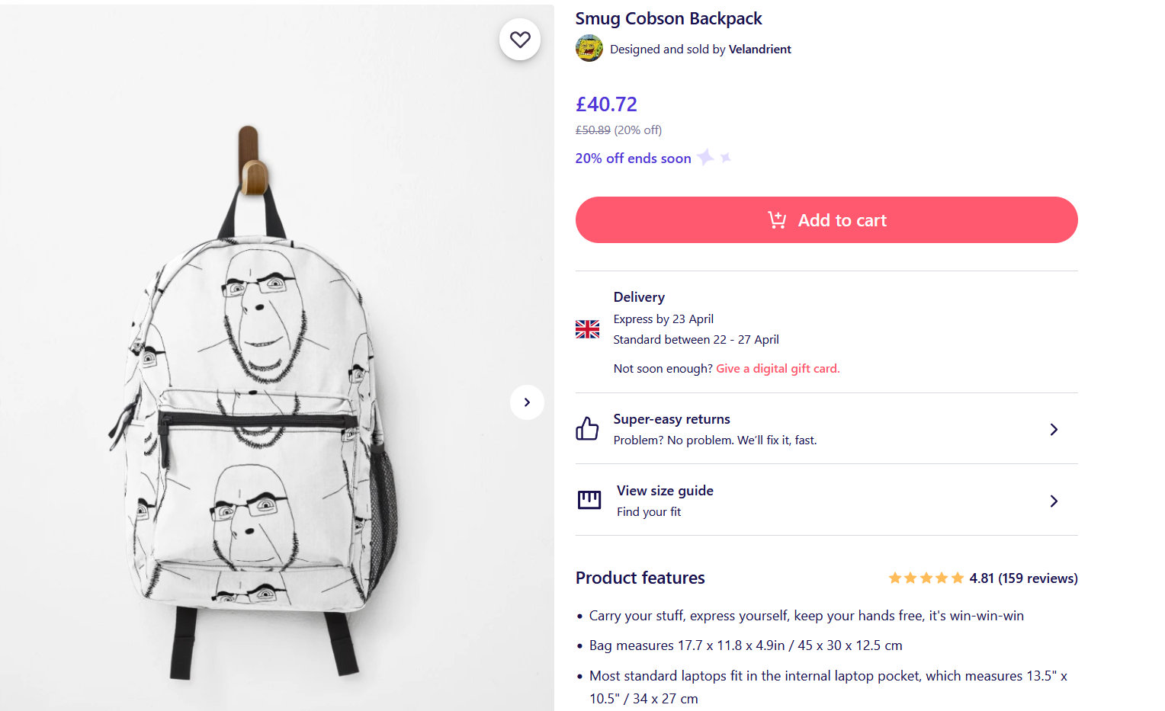Show the next product image
Image resolution: width=1165 pixels, height=711 pixels.
coord(527,402)
